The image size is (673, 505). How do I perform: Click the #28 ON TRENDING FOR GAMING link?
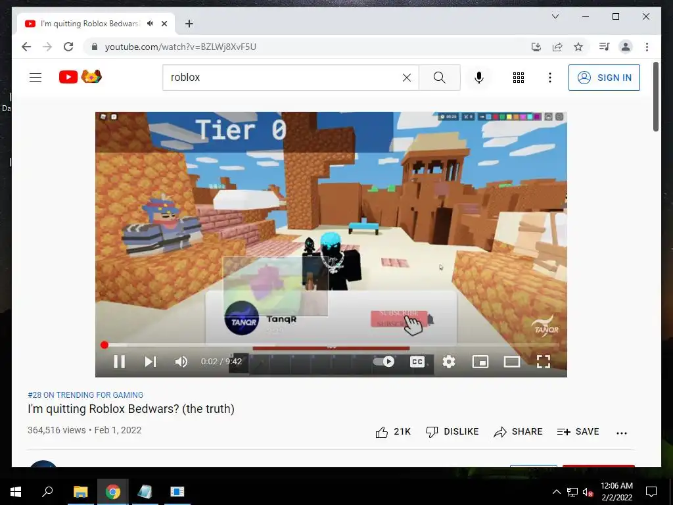click(85, 395)
